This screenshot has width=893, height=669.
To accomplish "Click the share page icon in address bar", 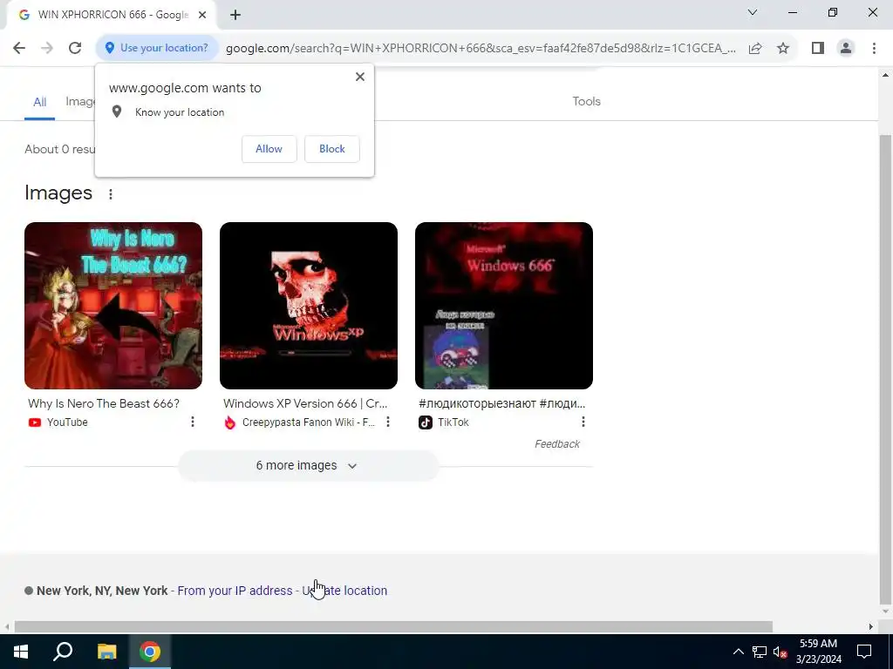I will pos(755,49).
